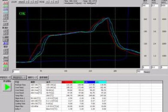Image resolution: width=168 pixels, height=112 pixels.
Task: Toggle the OFF button below the bottom green button
Action: coord(5,69)
